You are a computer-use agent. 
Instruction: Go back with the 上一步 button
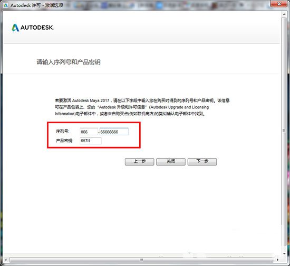tap(139, 162)
